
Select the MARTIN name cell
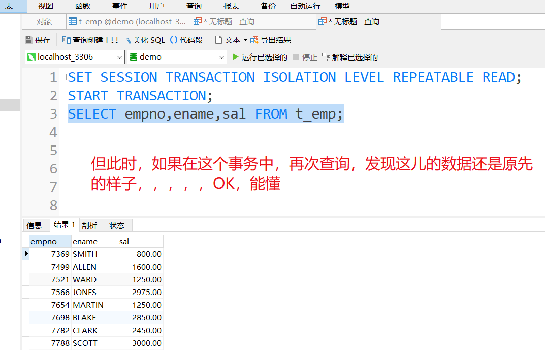point(94,305)
